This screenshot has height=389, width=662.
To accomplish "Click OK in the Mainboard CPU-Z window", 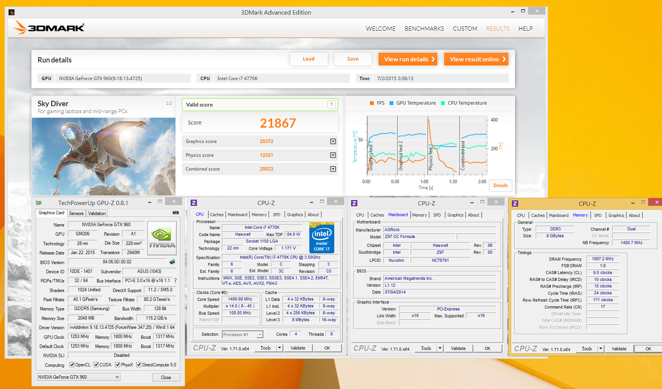I will coord(487,348).
